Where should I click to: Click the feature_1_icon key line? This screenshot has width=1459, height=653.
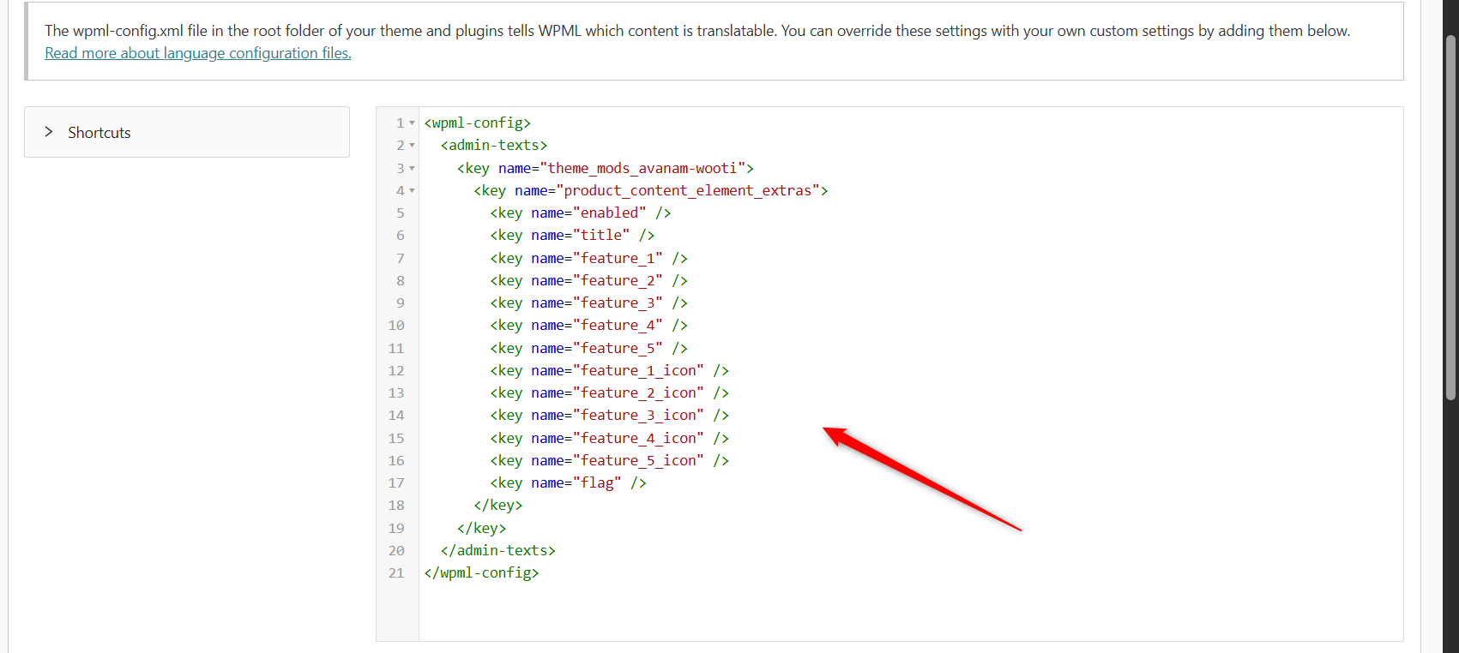(x=609, y=370)
